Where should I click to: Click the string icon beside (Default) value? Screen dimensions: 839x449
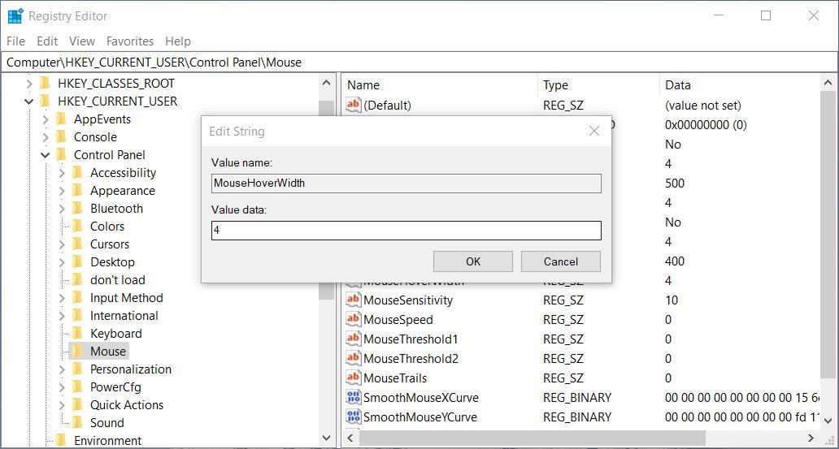point(353,105)
